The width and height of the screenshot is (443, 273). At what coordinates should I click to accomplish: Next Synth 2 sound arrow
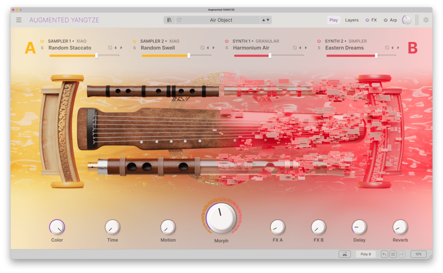click(x=398, y=48)
